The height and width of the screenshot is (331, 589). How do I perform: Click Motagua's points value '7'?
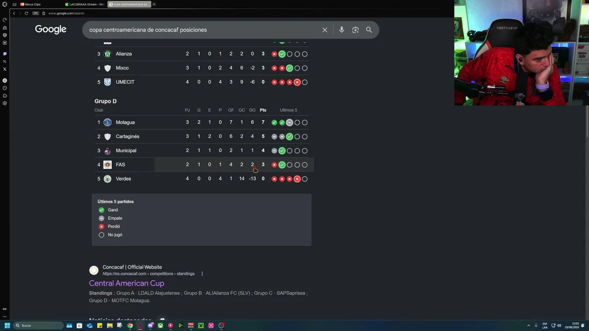[263, 122]
